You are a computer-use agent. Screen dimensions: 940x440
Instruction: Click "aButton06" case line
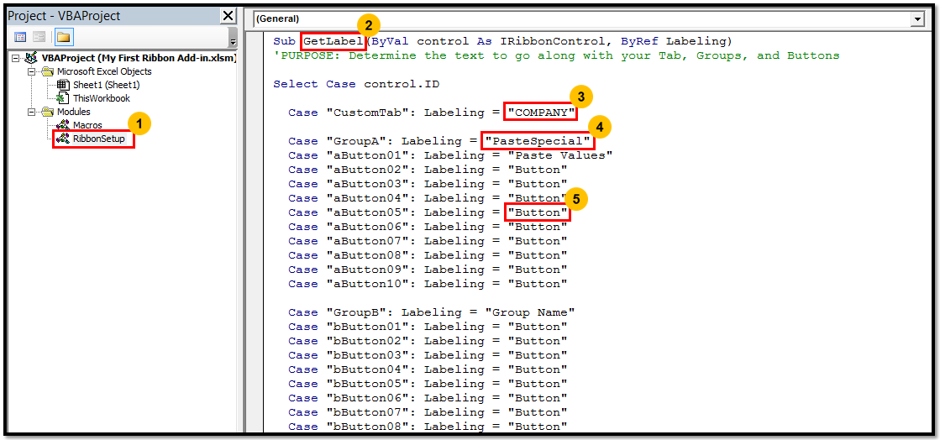point(428,228)
